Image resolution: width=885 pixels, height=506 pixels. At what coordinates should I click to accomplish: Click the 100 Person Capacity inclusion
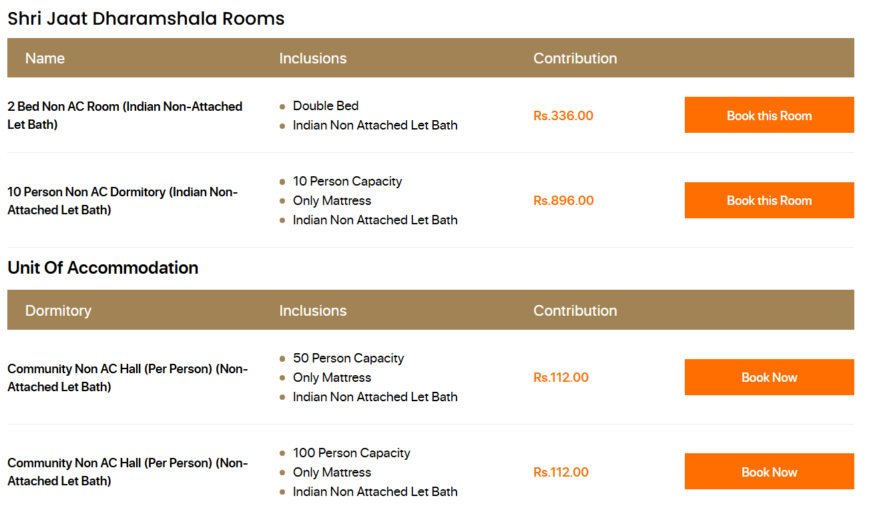[351, 453]
